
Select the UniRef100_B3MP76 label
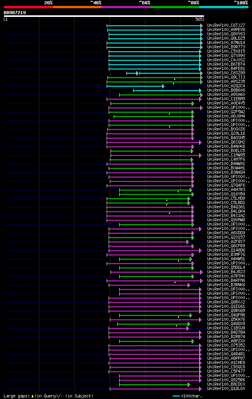pos(226,255)
